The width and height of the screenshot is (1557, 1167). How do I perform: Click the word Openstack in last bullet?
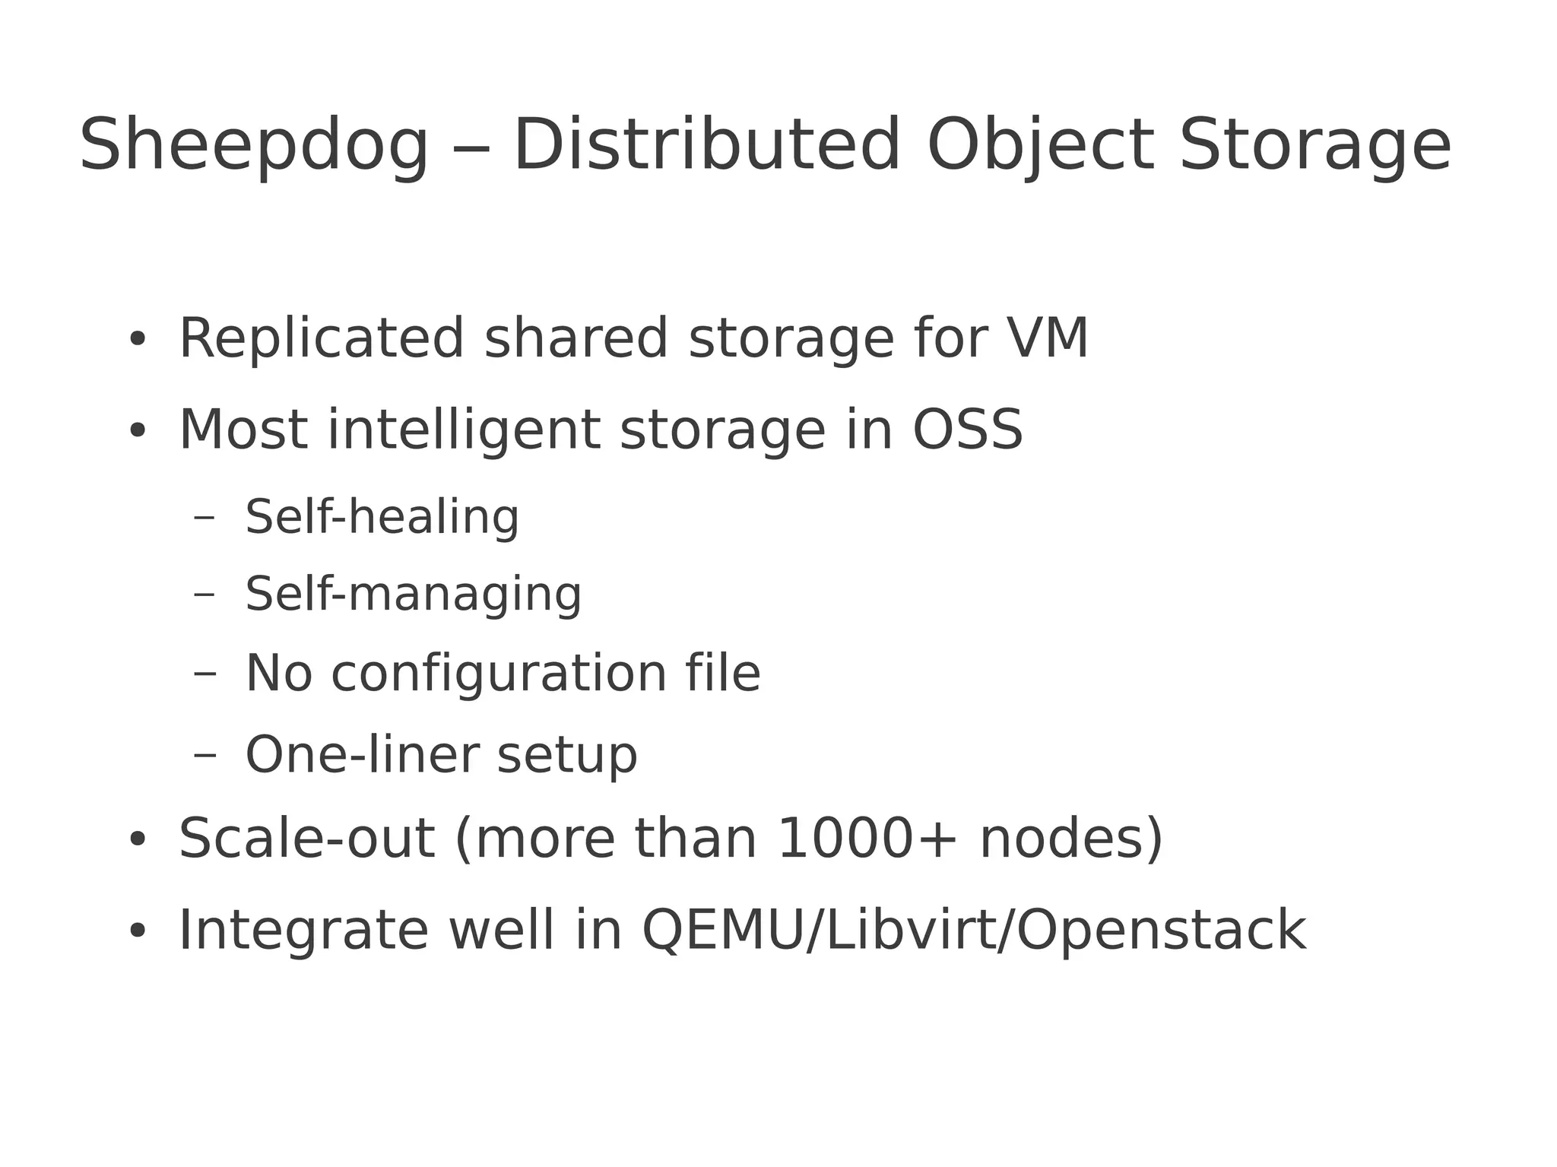1161,931
